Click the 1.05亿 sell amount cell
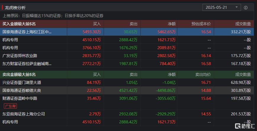This screenshot has height=131, width=257. point(132,83)
